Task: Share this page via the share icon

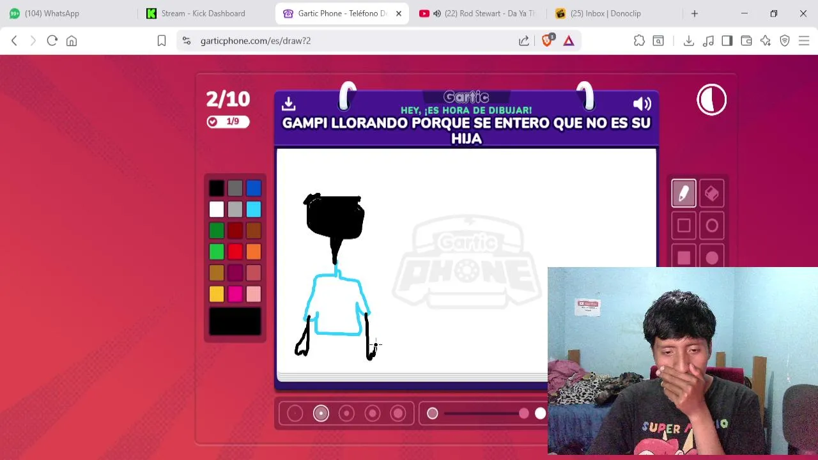Action: [x=524, y=41]
